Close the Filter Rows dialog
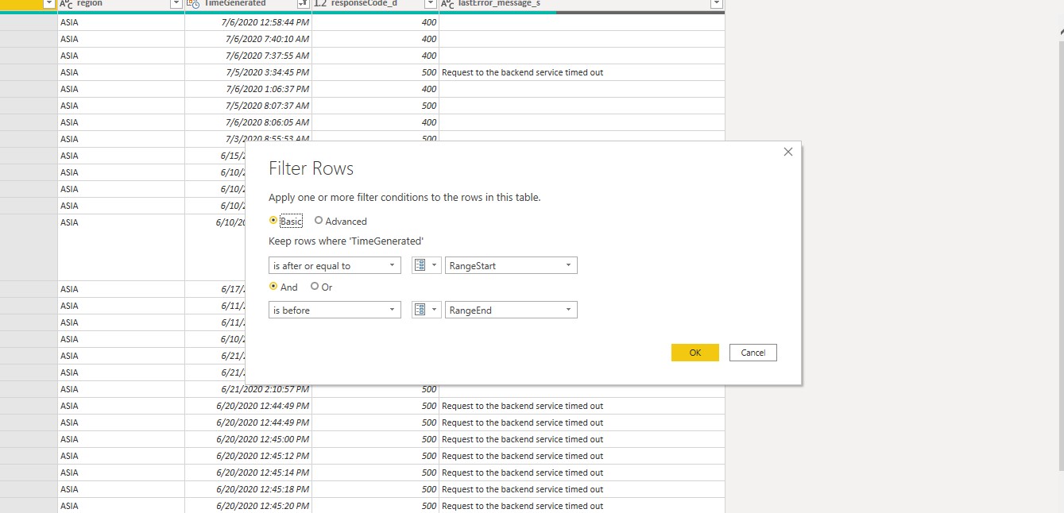1064x513 pixels. click(x=788, y=152)
